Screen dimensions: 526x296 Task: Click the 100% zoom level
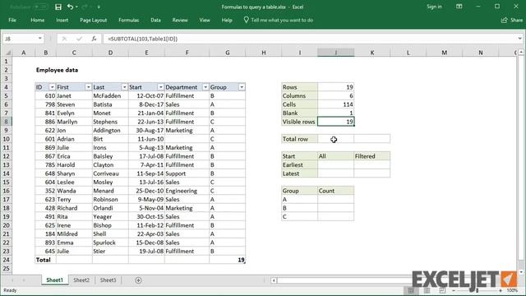click(512, 290)
